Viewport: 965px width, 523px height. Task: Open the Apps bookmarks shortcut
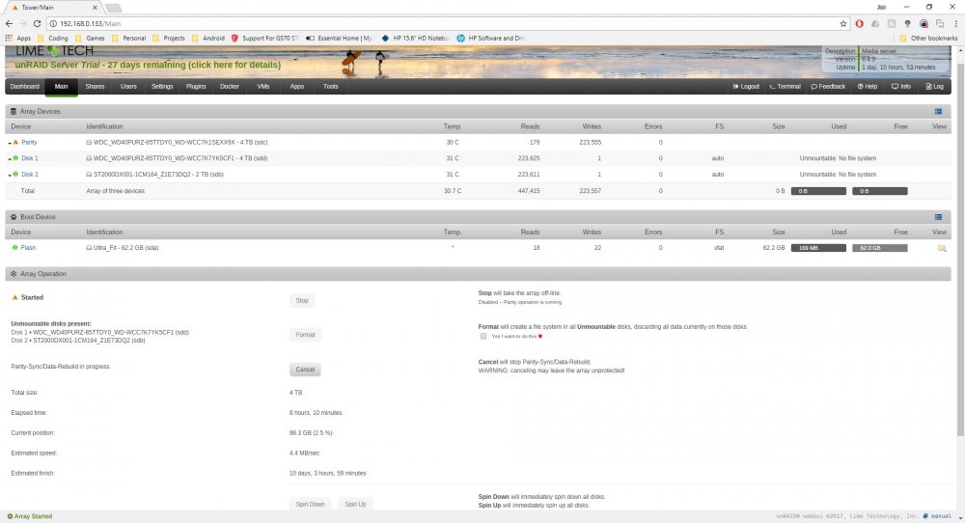pyautogui.click(x=17, y=39)
